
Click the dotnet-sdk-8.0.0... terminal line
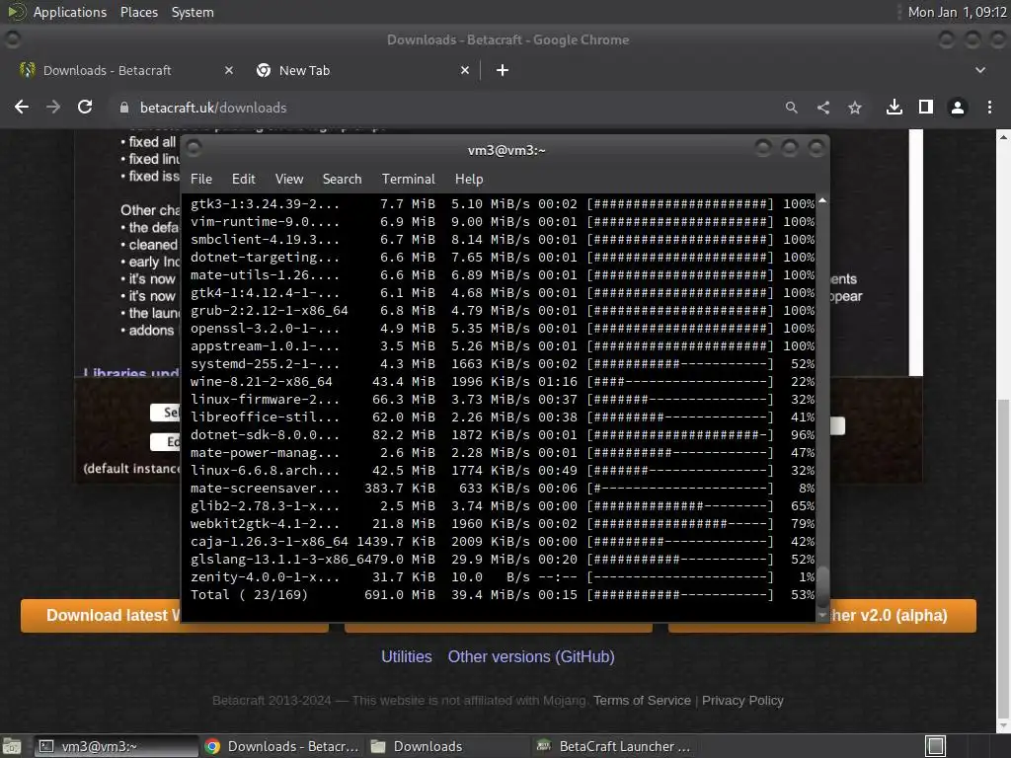(503, 435)
